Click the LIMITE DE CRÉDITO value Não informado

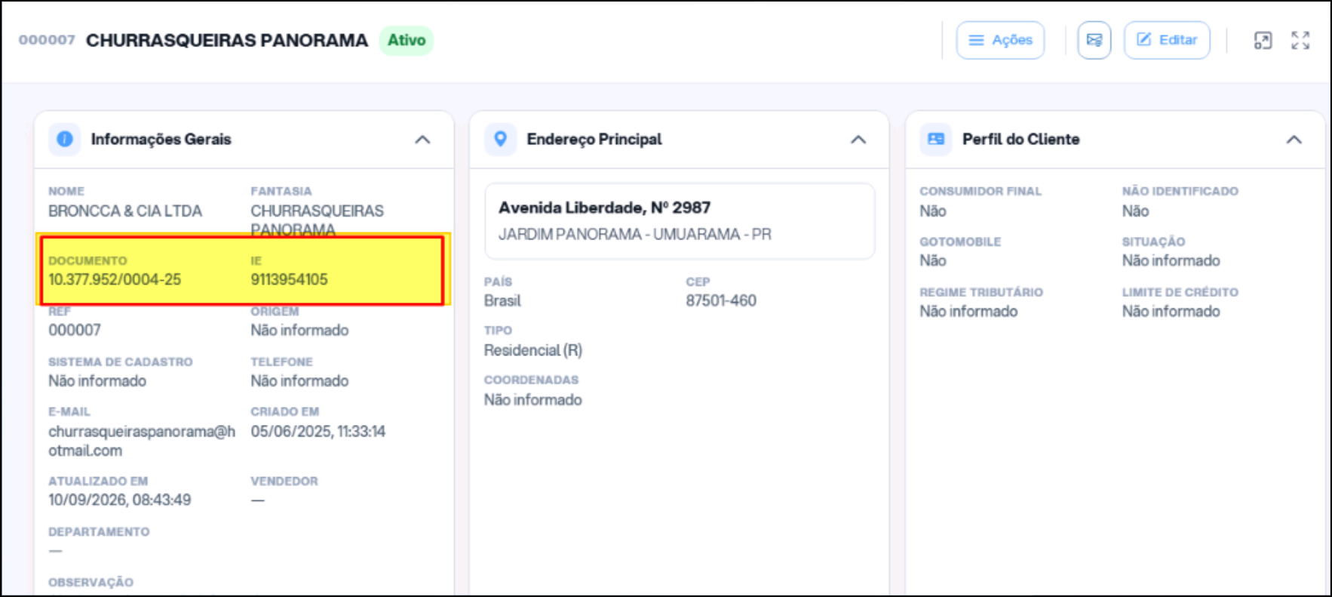pyautogui.click(x=1171, y=312)
